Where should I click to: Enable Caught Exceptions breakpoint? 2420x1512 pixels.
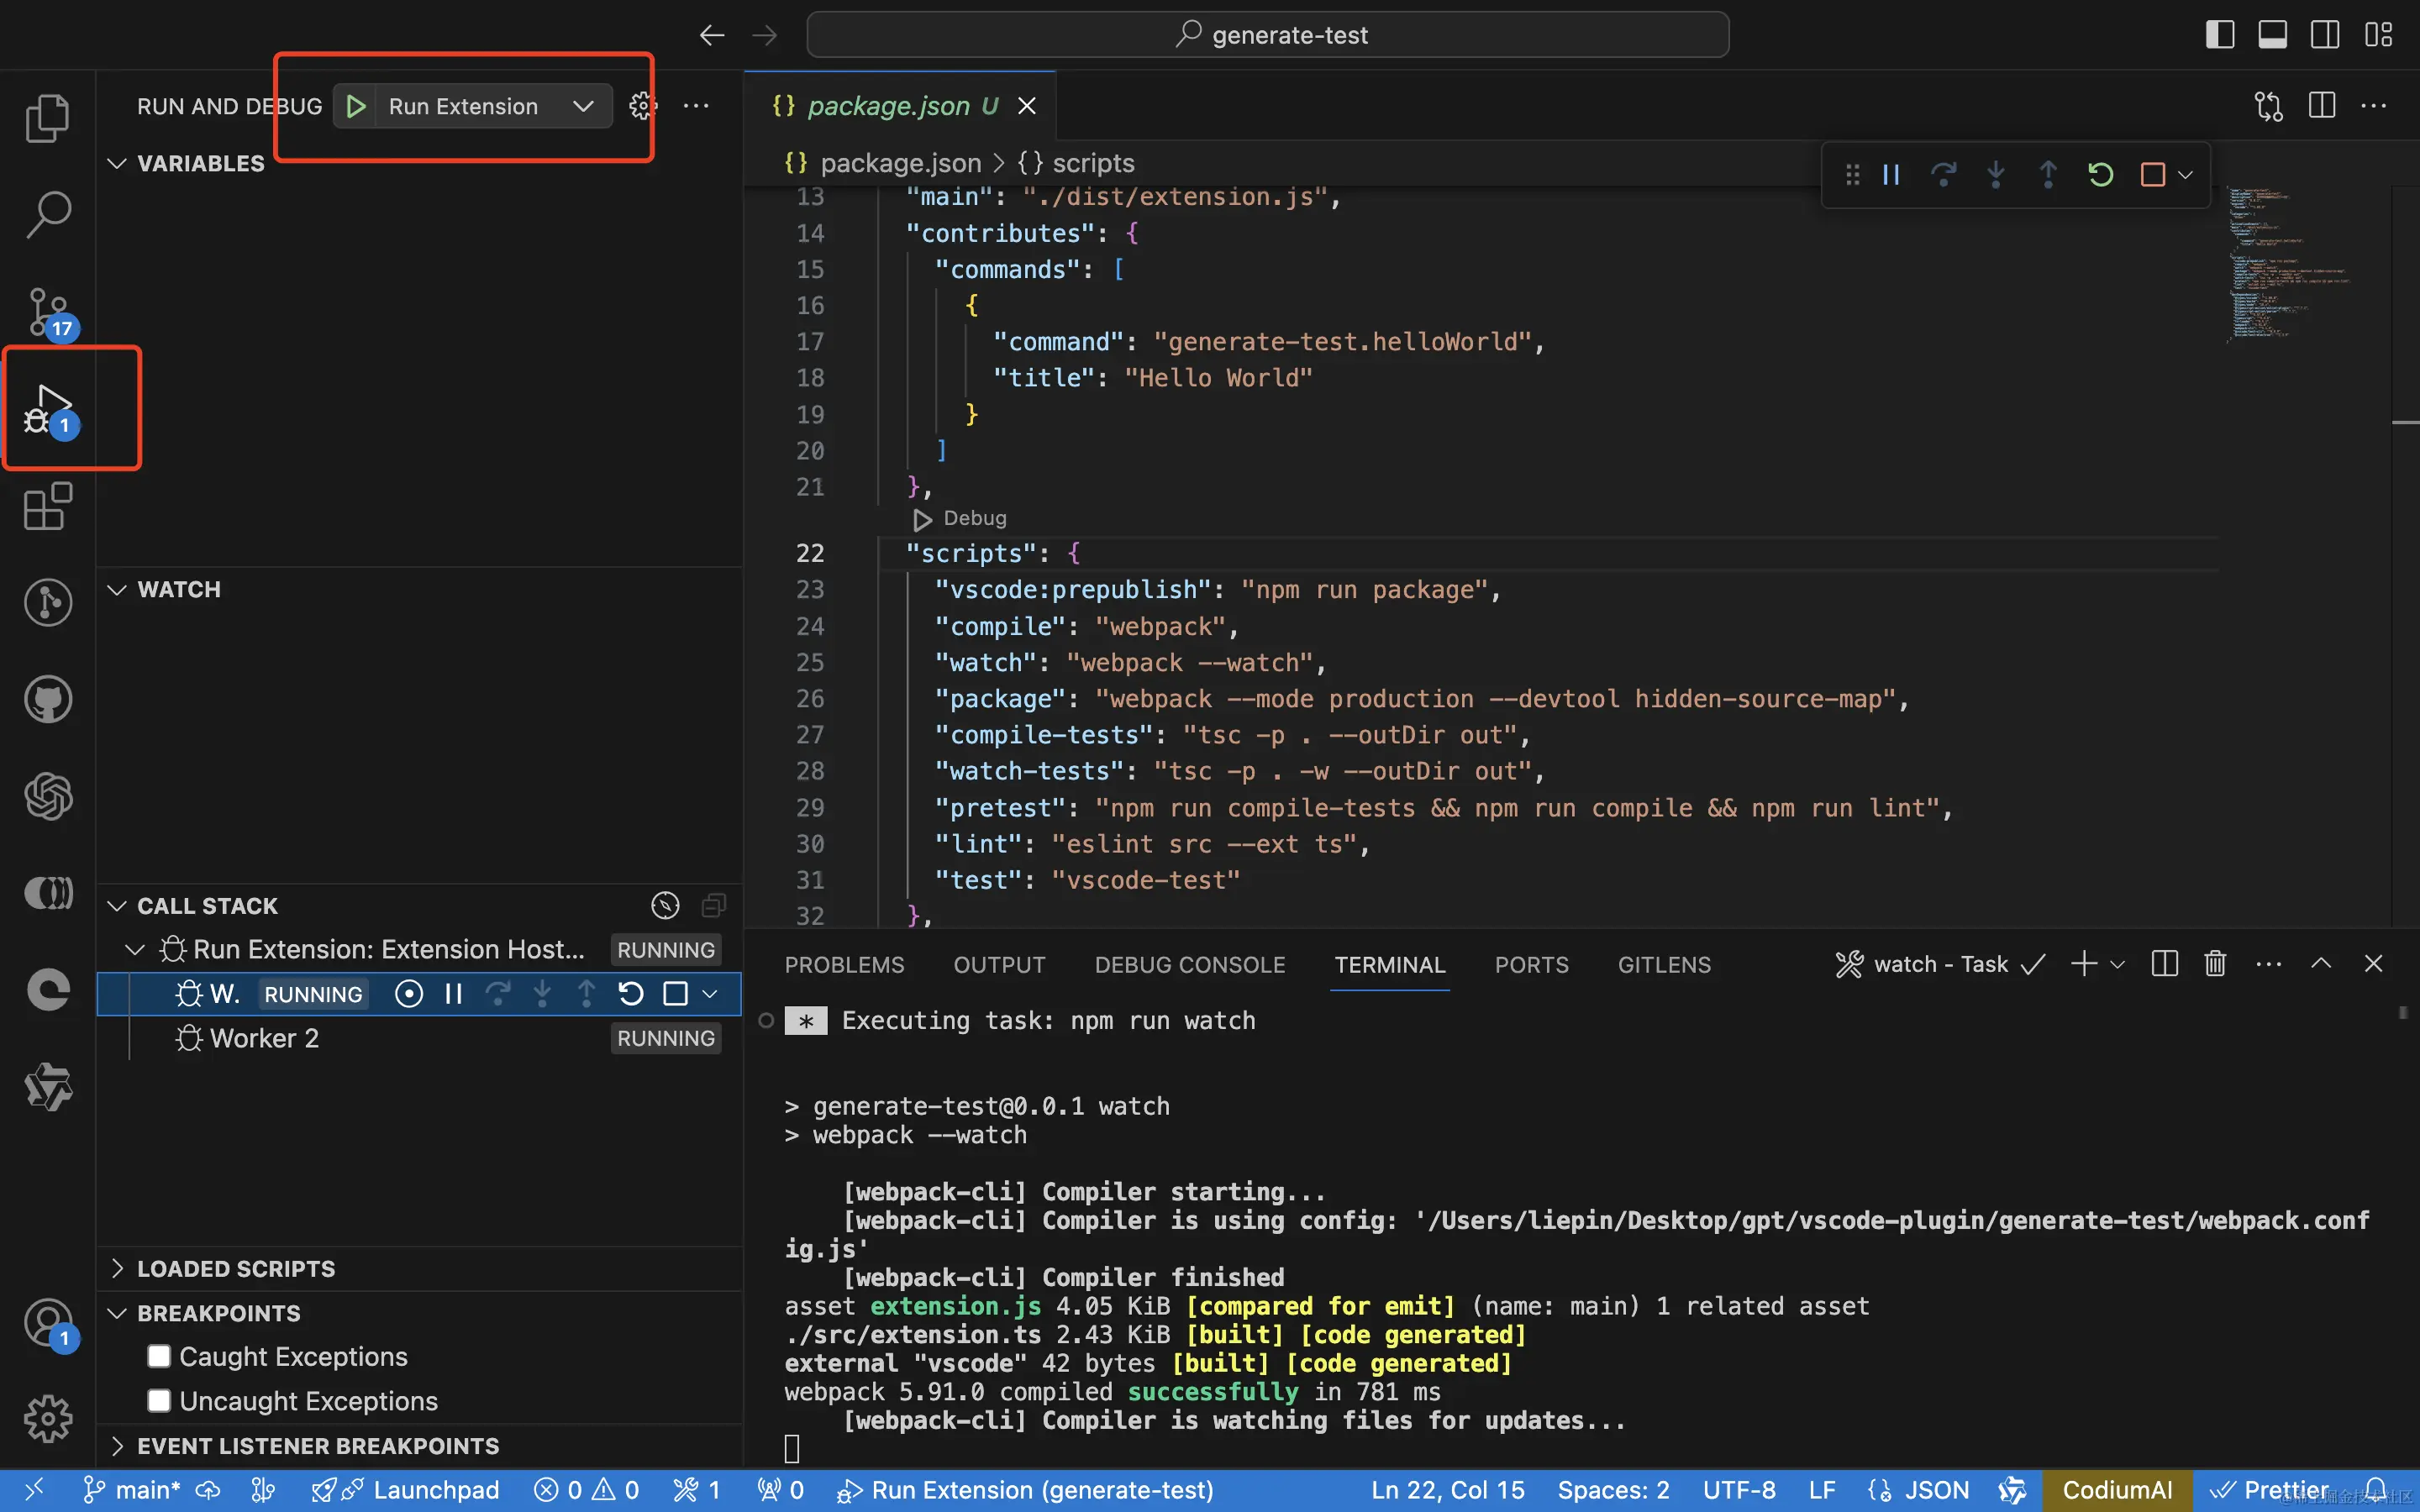(x=159, y=1356)
